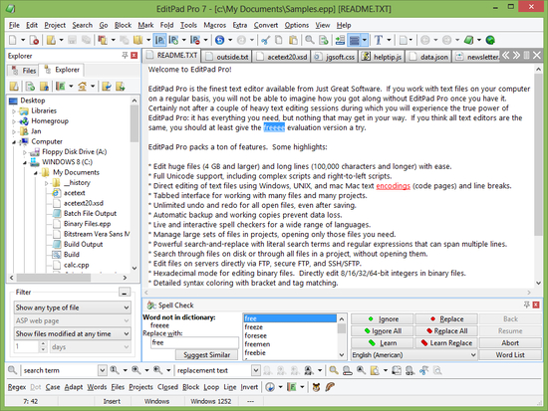
Task: Toggle the Words search option
Action: (97, 387)
